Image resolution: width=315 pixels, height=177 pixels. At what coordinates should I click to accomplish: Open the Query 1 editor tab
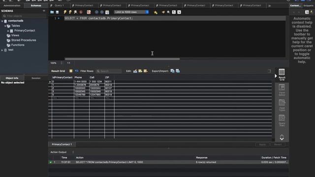coord(59,5)
